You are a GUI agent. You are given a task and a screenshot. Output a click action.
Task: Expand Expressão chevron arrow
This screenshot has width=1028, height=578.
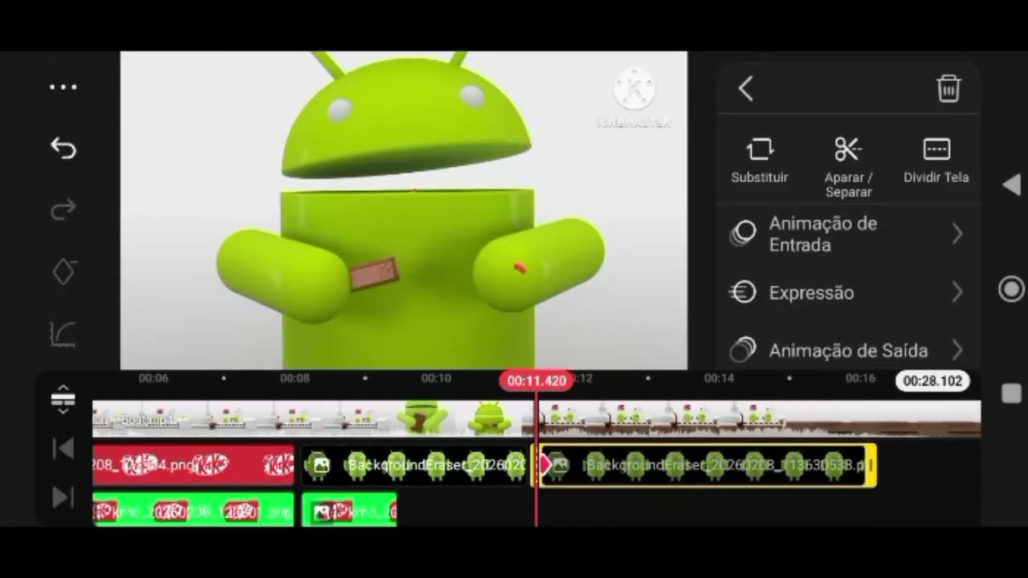pos(957,293)
